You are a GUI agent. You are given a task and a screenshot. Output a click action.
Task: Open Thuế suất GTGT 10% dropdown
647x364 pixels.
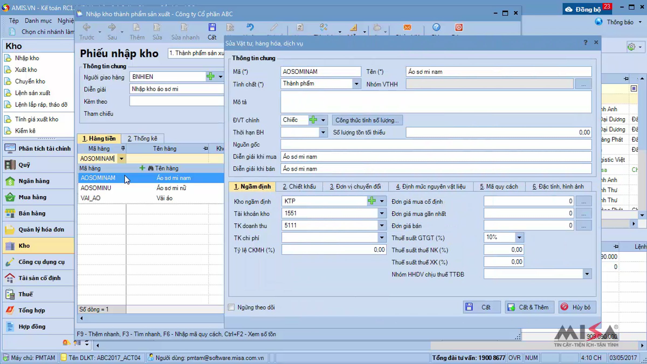tap(519, 238)
